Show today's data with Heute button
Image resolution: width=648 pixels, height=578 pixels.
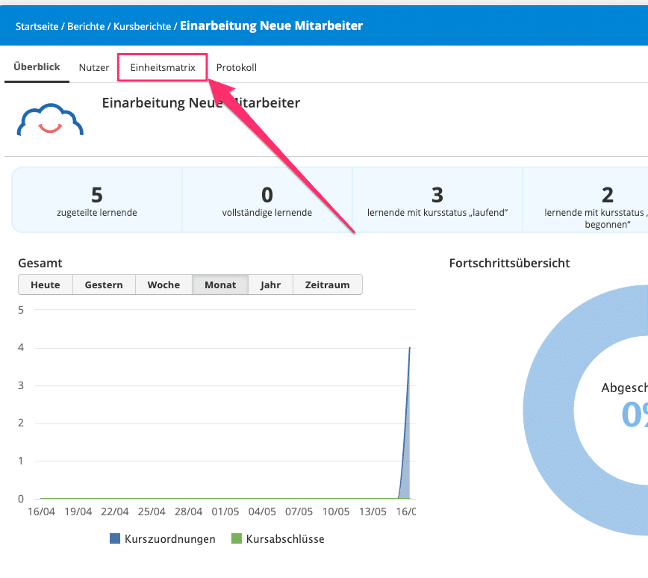pos(46,285)
